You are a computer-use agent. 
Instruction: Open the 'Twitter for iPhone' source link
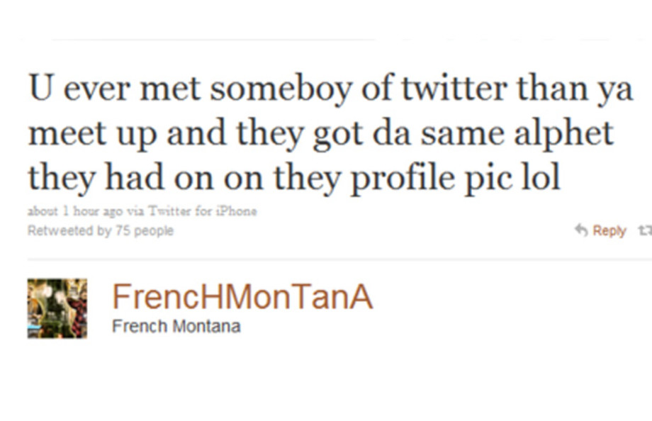[x=203, y=211]
